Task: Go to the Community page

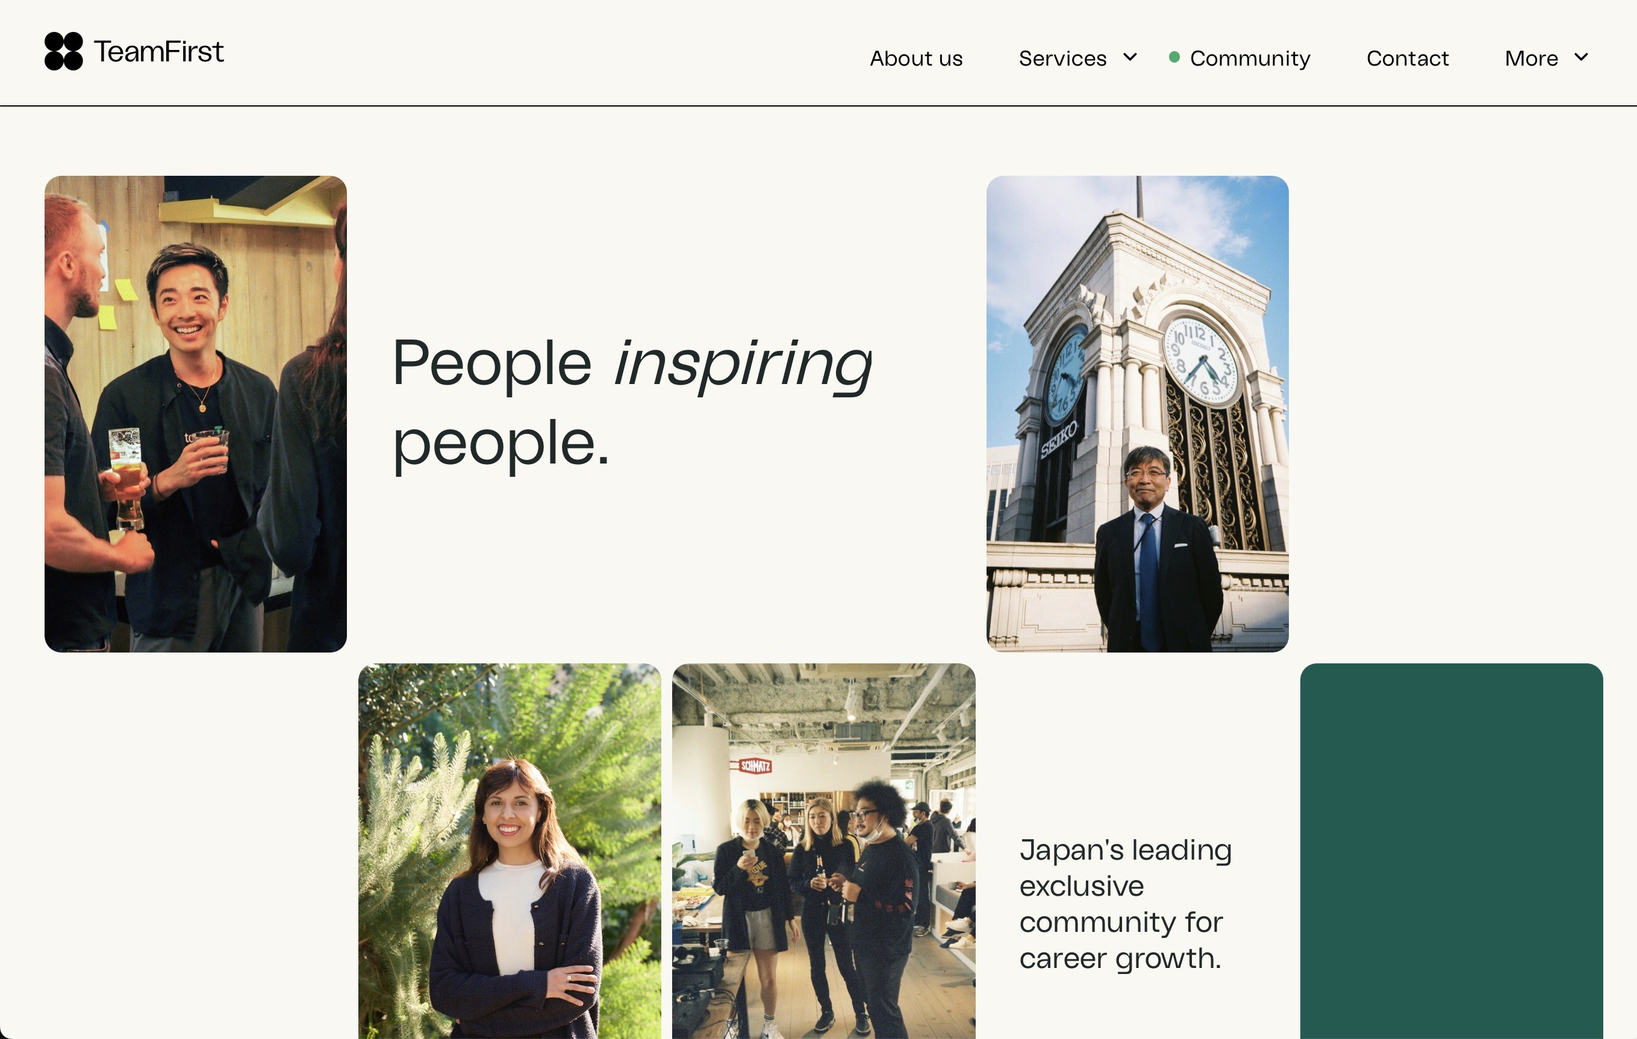Action: [x=1250, y=58]
